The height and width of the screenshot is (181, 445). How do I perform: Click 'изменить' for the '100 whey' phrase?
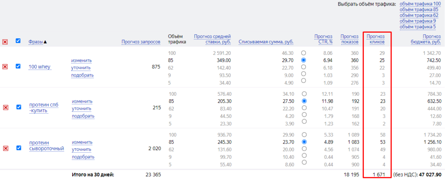[81, 60]
